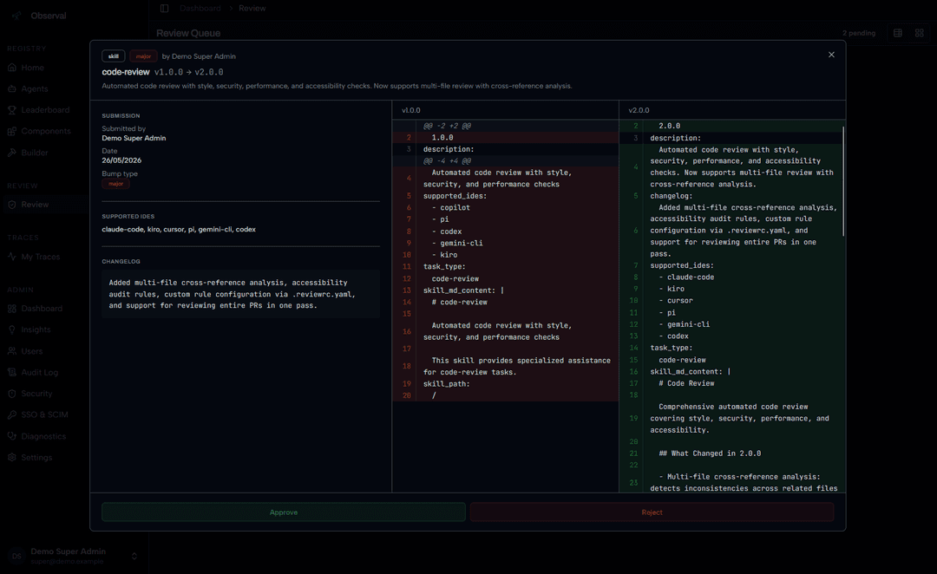Click the diff scrollbar in v2.0.0 pane

coord(843,181)
